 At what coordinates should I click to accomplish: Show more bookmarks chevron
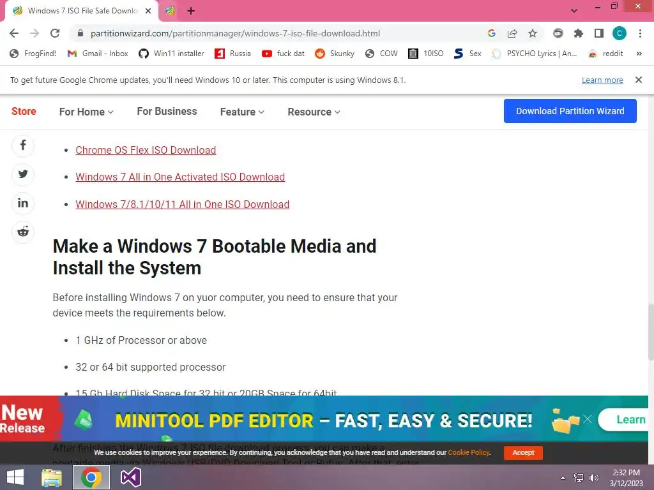coord(639,54)
